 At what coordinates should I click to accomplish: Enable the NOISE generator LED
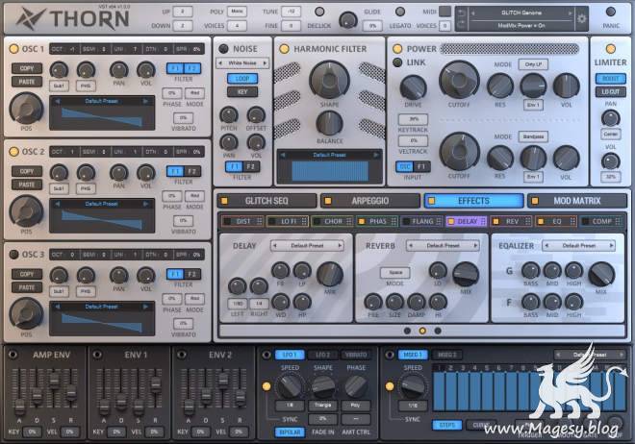[223, 49]
